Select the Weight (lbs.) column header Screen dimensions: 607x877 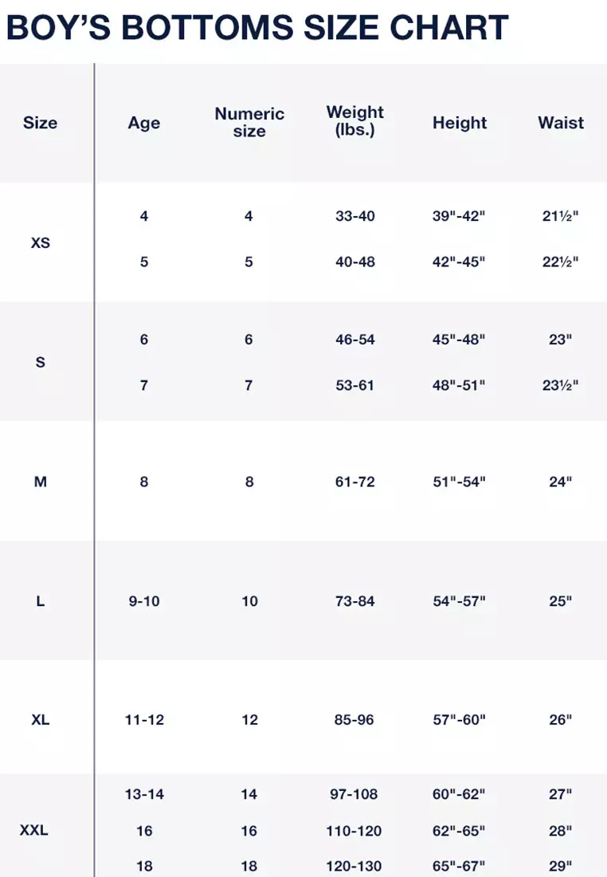coord(355,120)
